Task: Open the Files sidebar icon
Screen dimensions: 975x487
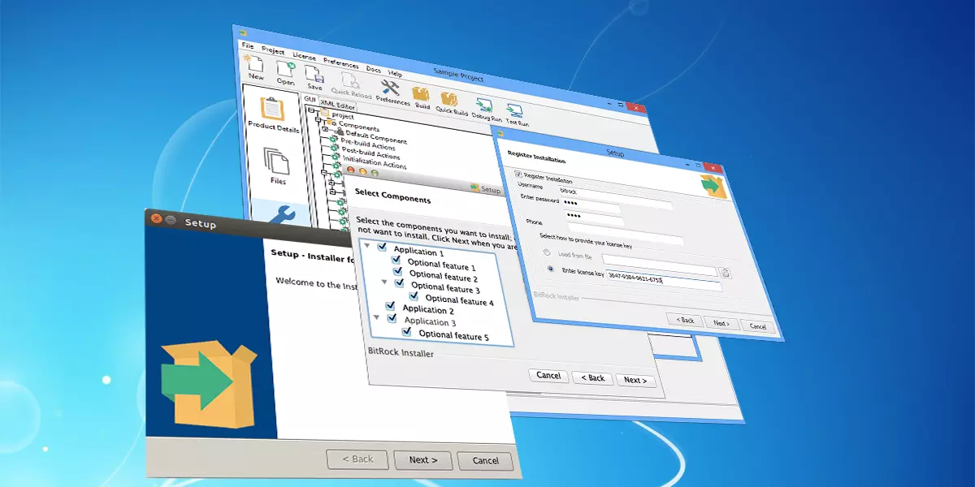Action: click(x=276, y=162)
